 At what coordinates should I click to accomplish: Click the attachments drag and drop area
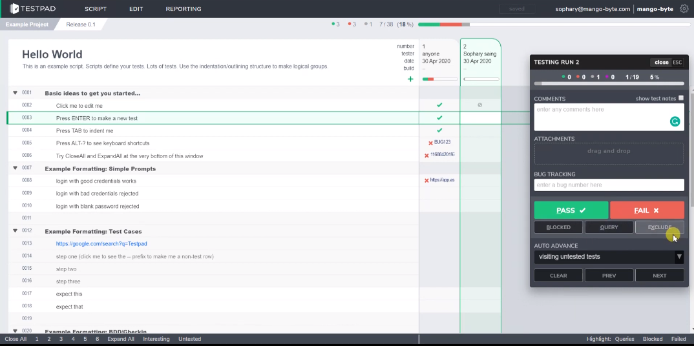[609, 154]
